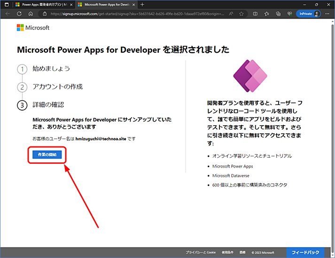
Task: Open split screen icon in toolbar
Action: 255,14
